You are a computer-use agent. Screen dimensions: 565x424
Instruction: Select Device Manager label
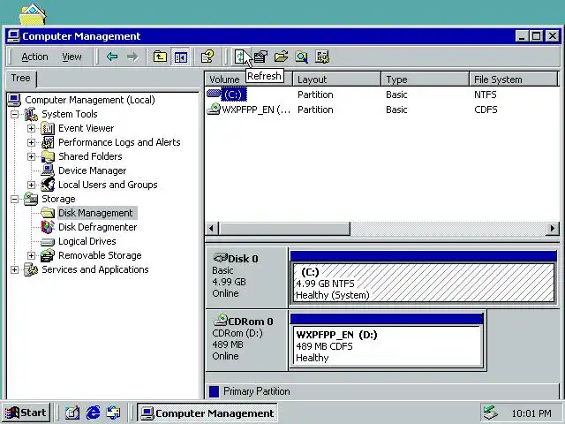pyautogui.click(x=92, y=170)
